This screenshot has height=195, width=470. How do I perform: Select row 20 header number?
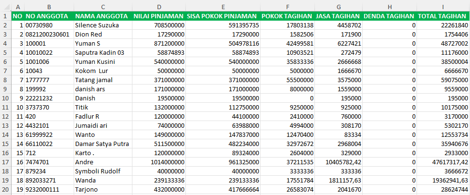[5, 189]
